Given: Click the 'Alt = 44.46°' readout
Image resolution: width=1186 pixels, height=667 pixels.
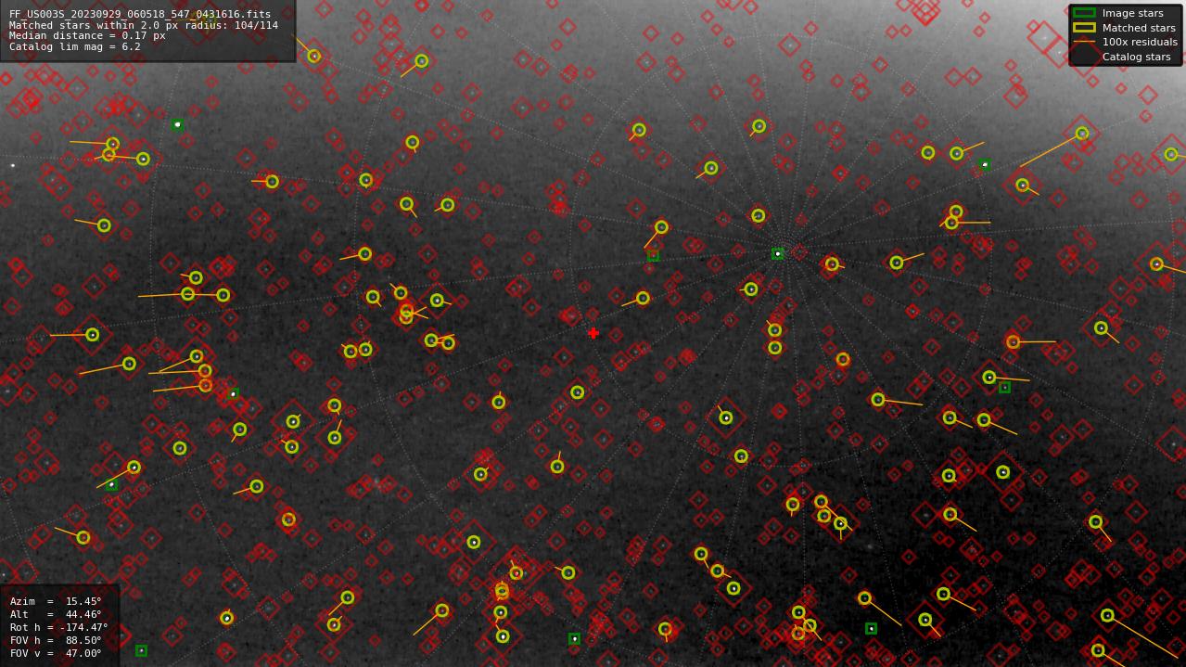Looking at the screenshot, I should coord(56,614).
